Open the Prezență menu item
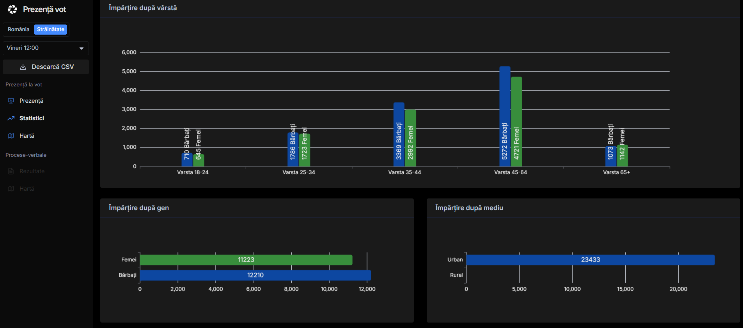Viewport: 743px width, 328px height. [x=31, y=101]
